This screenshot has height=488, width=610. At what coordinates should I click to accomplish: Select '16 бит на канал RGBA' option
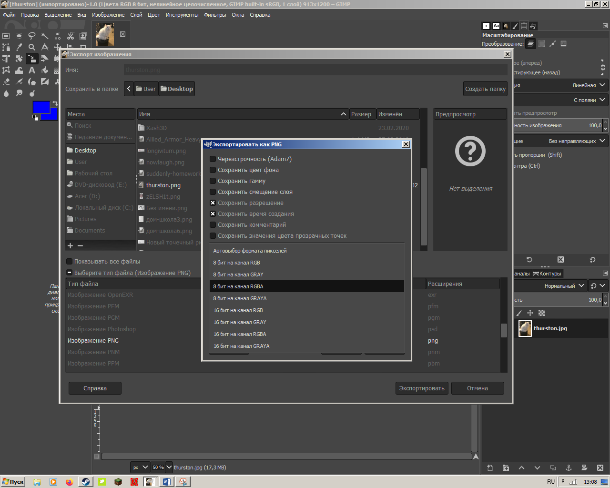pos(307,334)
